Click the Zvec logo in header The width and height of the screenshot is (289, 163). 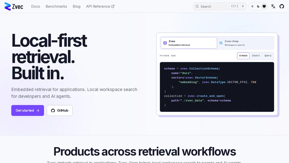[14, 6]
